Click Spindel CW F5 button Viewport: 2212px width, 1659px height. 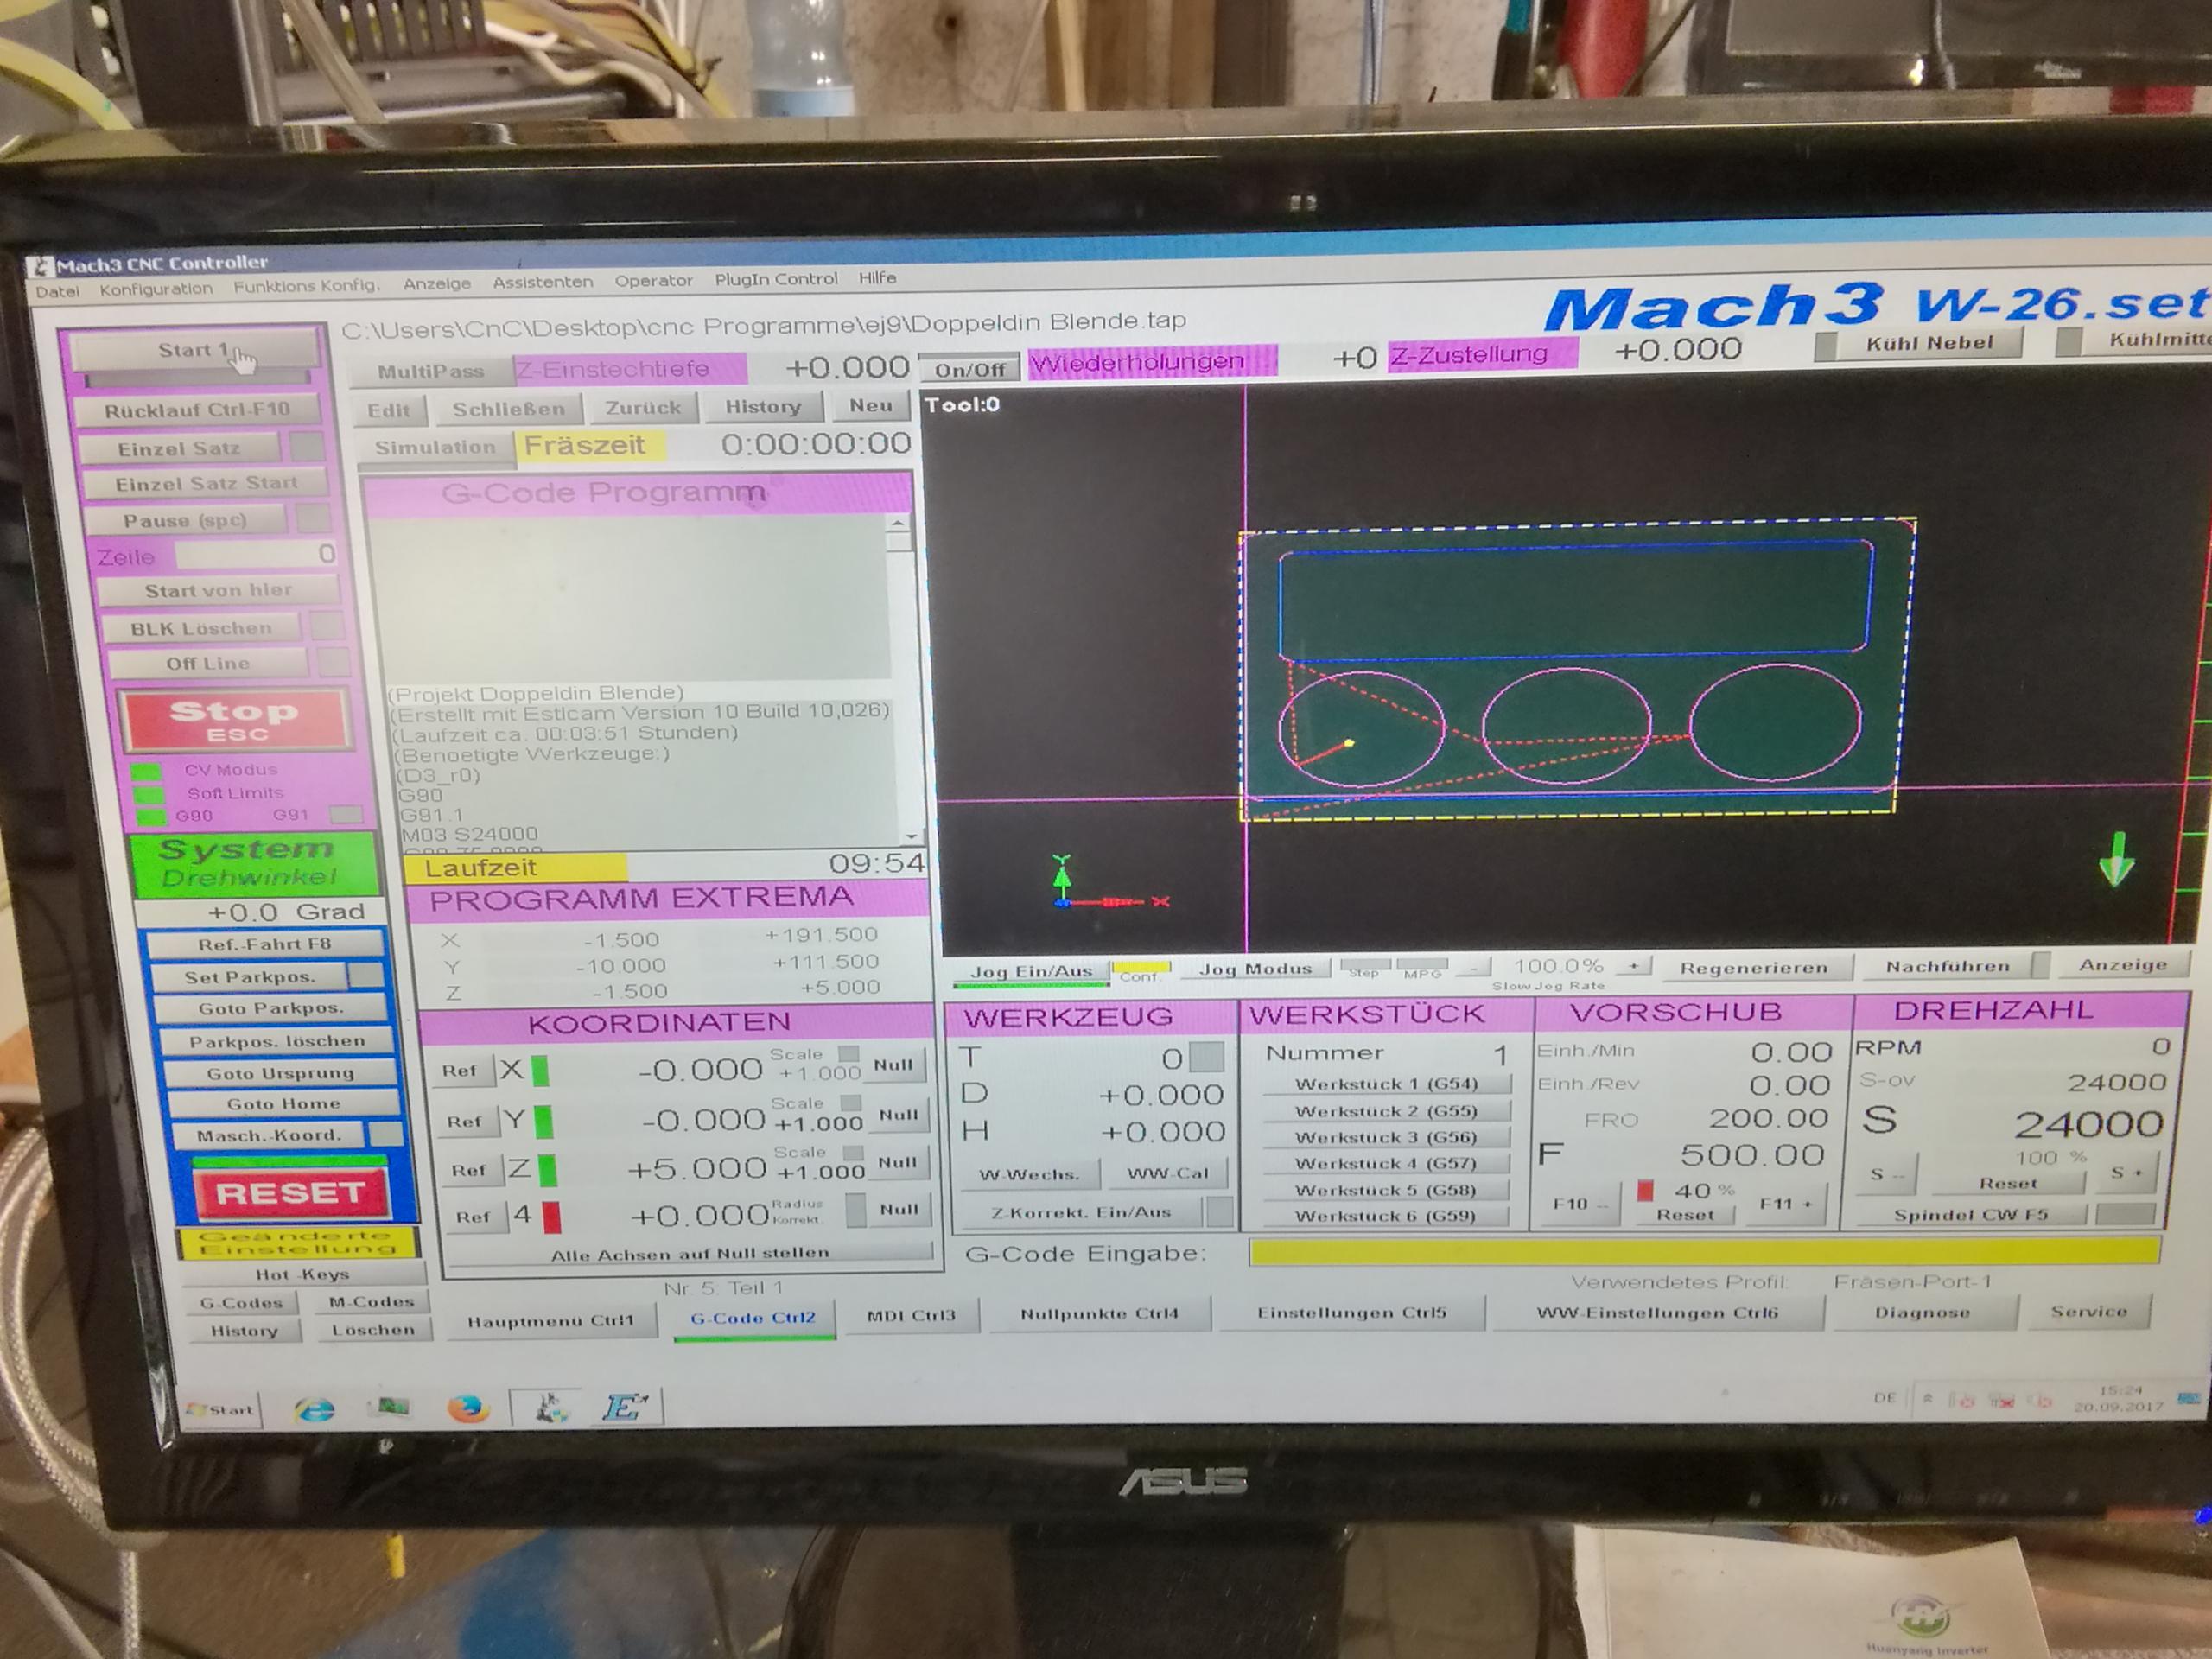(1970, 1214)
